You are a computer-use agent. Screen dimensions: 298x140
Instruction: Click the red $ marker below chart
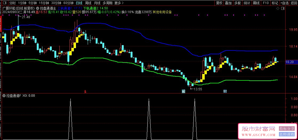coord(85,91)
